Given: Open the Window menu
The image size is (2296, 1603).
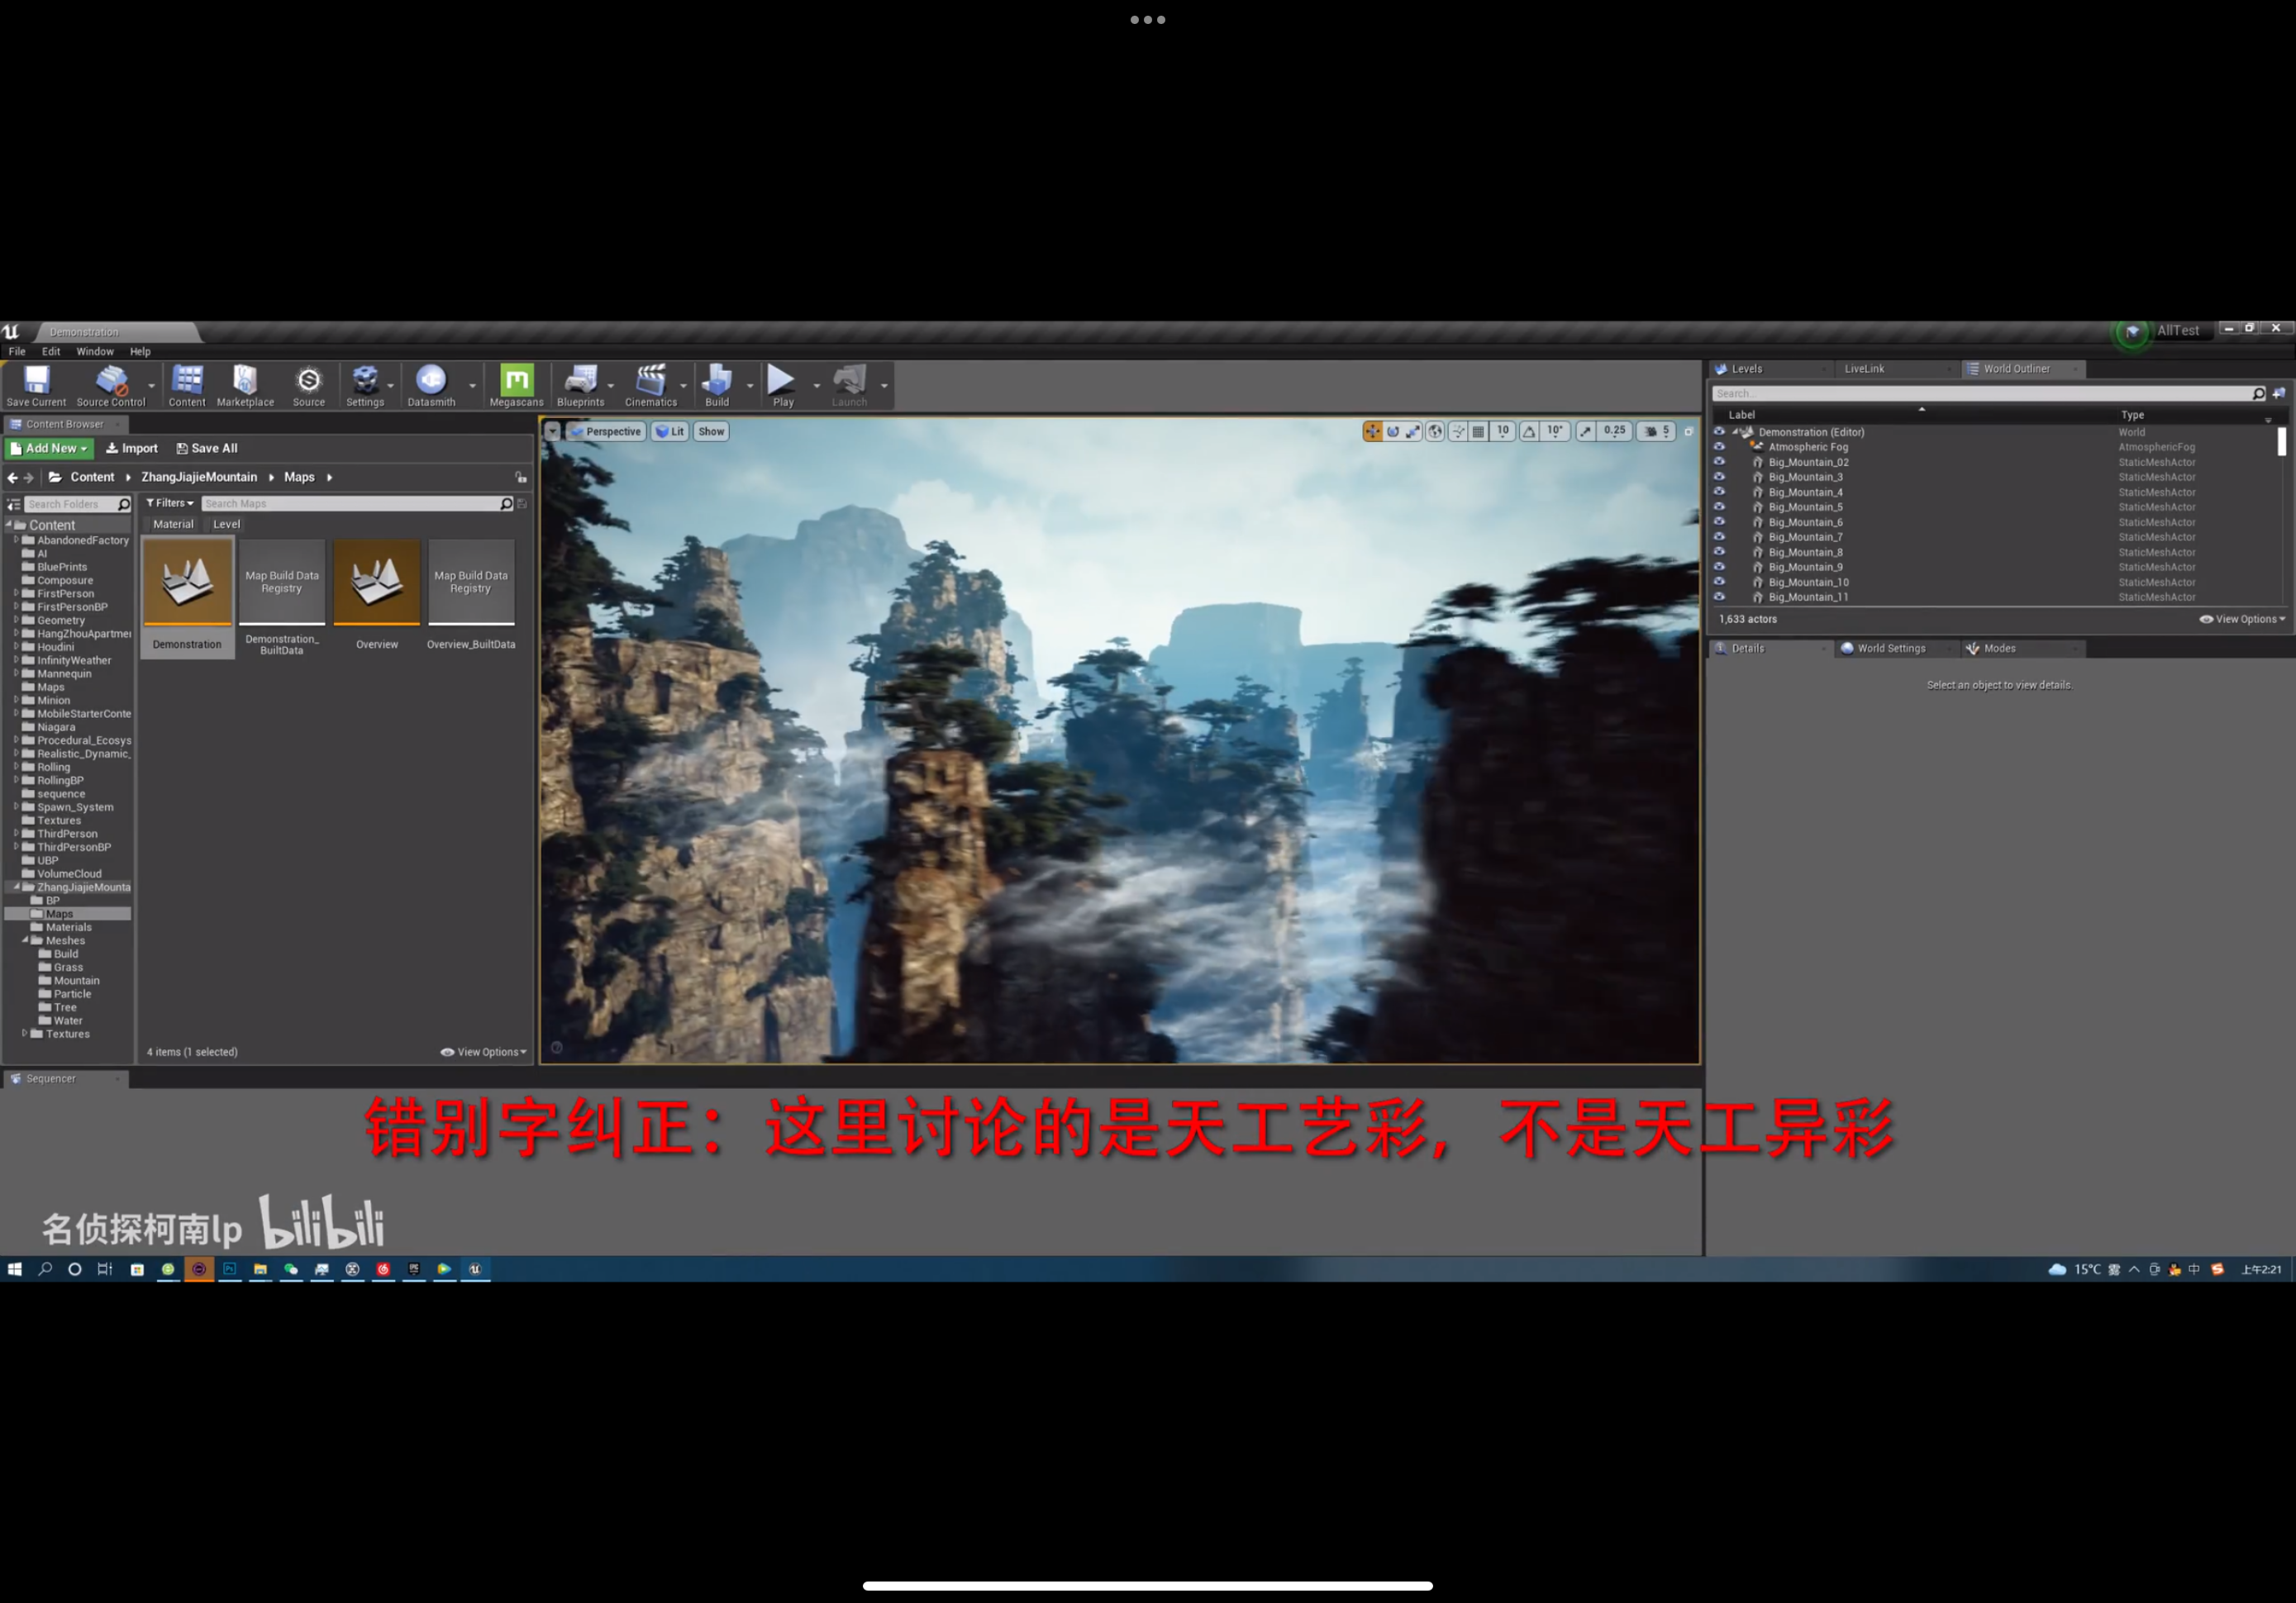Looking at the screenshot, I should coord(95,351).
